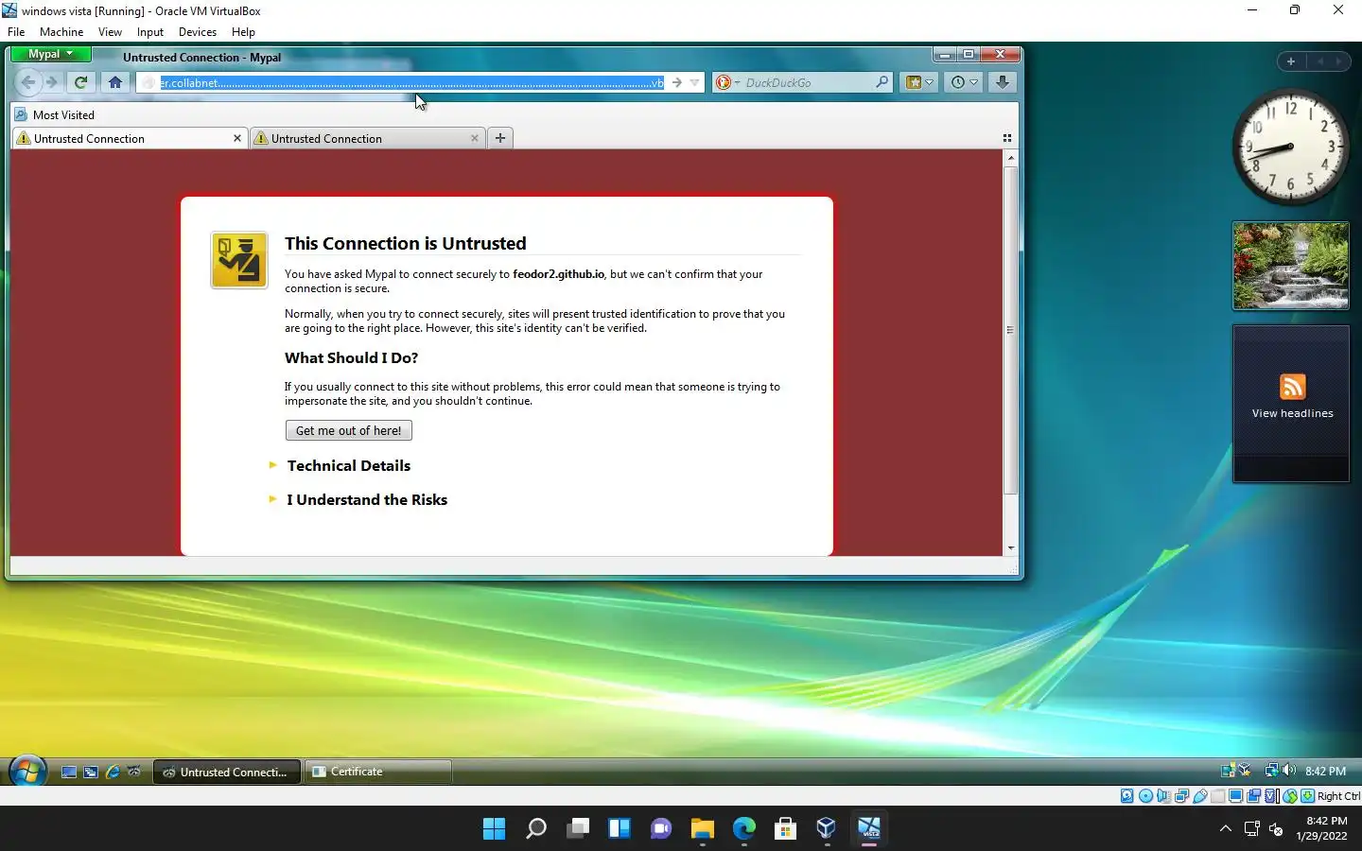Click VirtualBox USB status icon
1362x851 pixels.
(x=1199, y=796)
